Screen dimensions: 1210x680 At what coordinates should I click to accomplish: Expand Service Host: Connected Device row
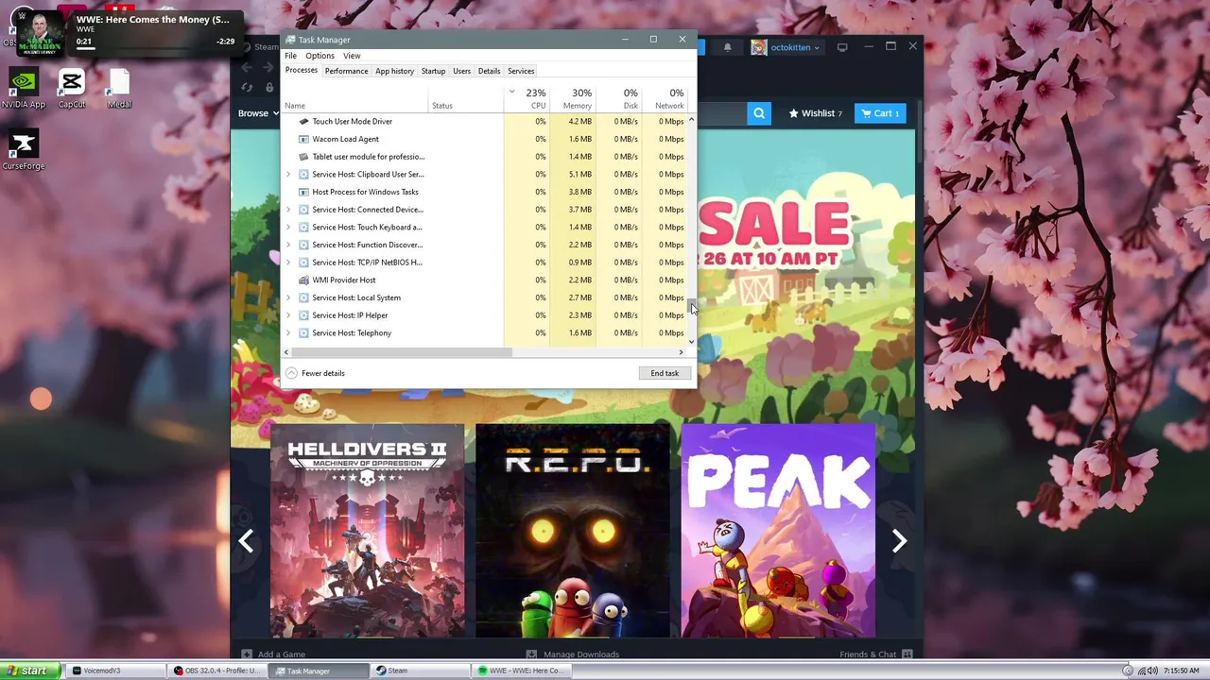pos(288,210)
